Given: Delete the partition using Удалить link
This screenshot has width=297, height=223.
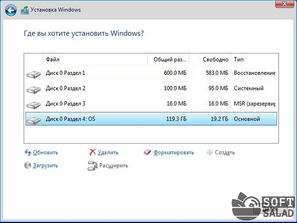Looking at the screenshot, I should [108, 152].
